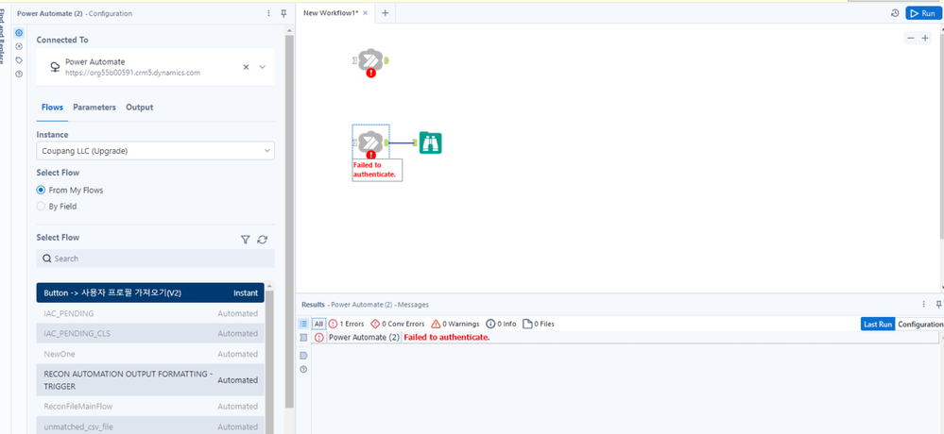
Task: Open the Instance dropdown Coupang LLC (Upgrade)
Action: [x=155, y=151]
